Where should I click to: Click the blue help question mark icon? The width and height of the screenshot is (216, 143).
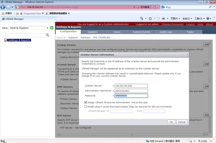[208, 18]
